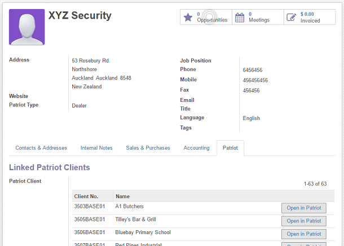Open A1 Butchers in Patriot
Viewport: 344px width, 246px height.
pyautogui.click(x=303, y=208)
